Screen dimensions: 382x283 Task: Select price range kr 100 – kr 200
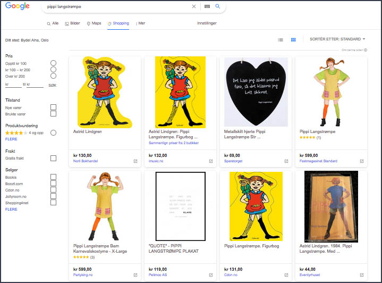(x=53, y=70)
